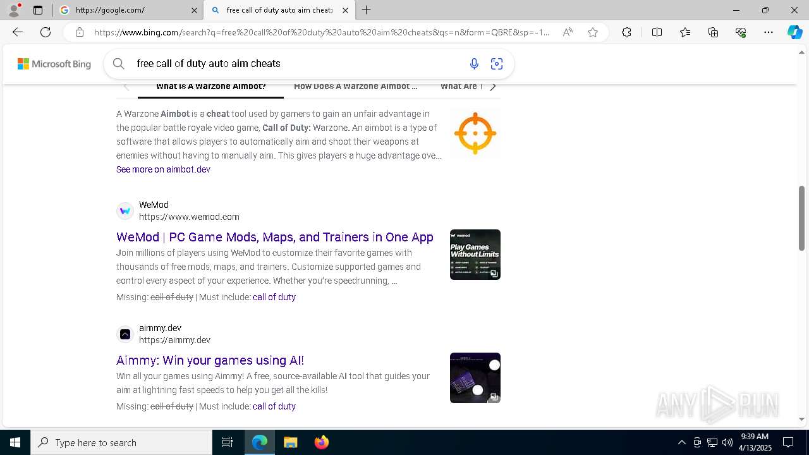Focus the Bing search box
The height and width of the screenshot is (455, 809).
[x=297, y=63]
